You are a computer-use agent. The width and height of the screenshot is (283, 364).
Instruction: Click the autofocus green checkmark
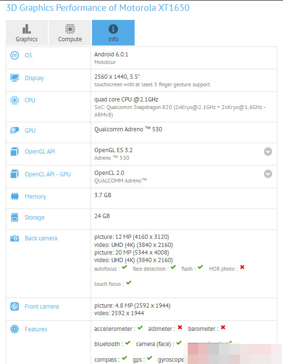point(124,267)
